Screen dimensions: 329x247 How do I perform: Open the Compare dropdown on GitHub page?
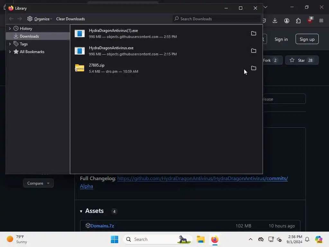(x=38, y=183)
